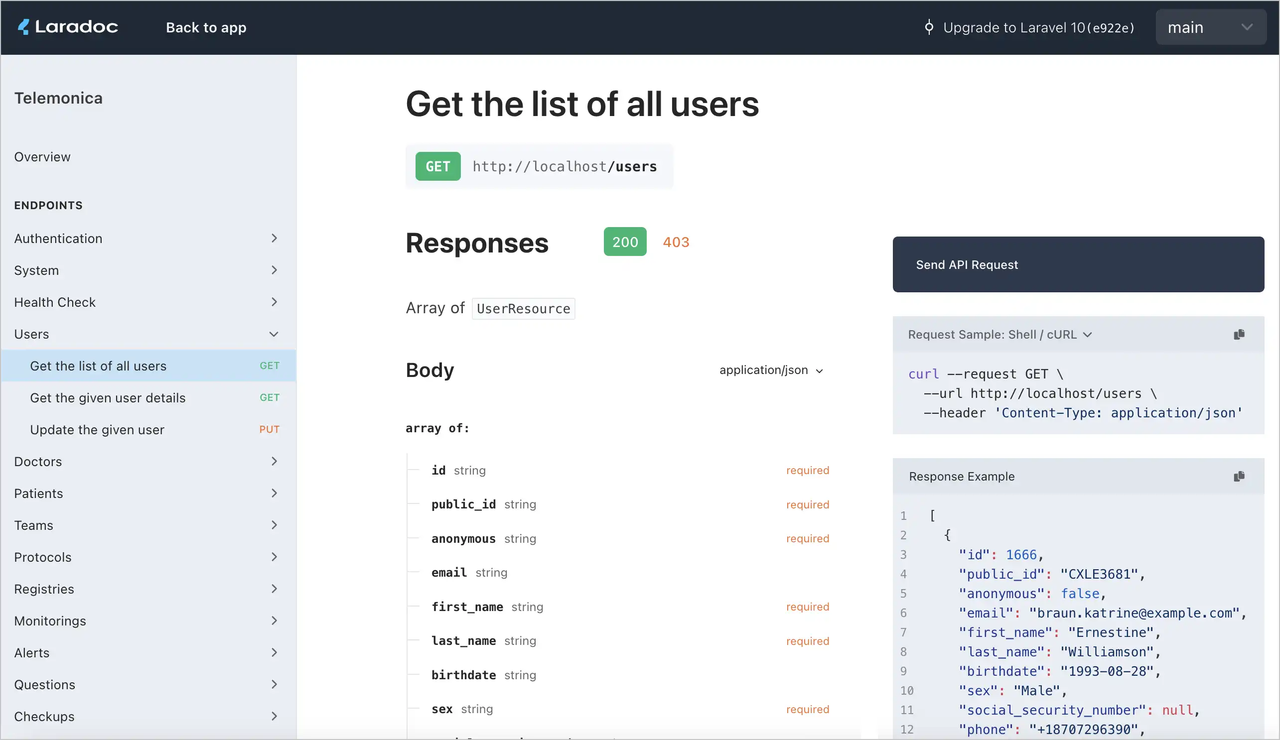Screen dimensions: 1280x740
Task: Select Update the given user endpoint
Action: point(97,429)
